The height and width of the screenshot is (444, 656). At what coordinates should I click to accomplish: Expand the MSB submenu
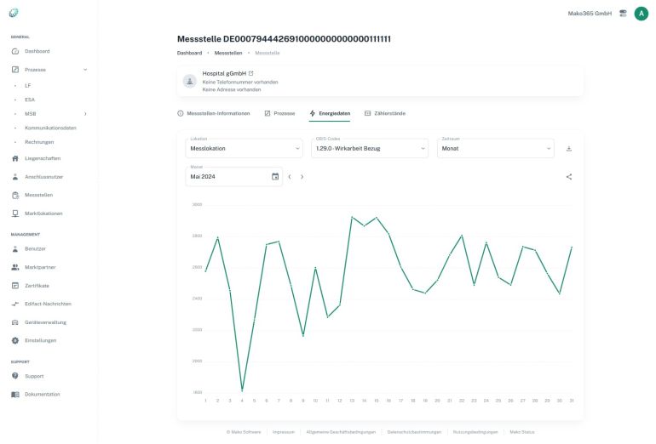85,113
